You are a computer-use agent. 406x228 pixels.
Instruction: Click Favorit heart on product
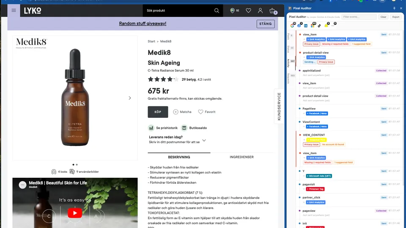point(200,112)
